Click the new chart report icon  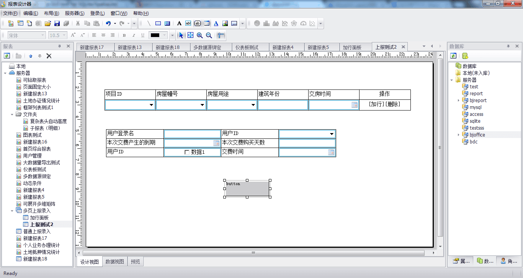pyautogui.click(x=11, y=23)
